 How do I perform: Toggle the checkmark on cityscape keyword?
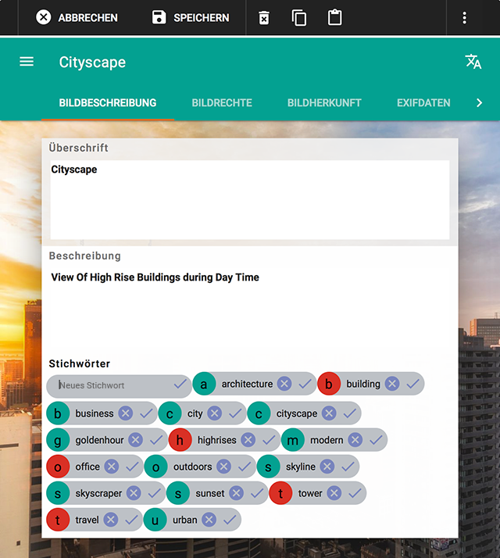[350, 413]
